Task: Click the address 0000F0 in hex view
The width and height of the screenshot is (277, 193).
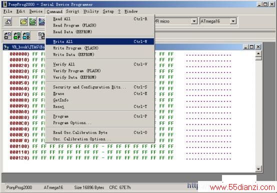Action: [19, 140]
